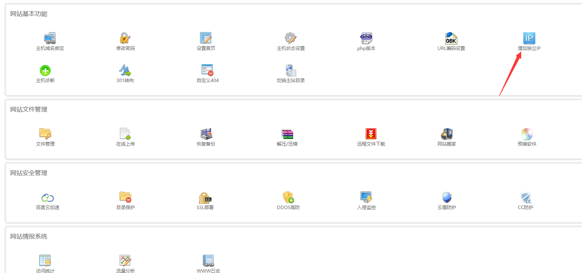Click the 增加独立IP icon

(529, 38)
